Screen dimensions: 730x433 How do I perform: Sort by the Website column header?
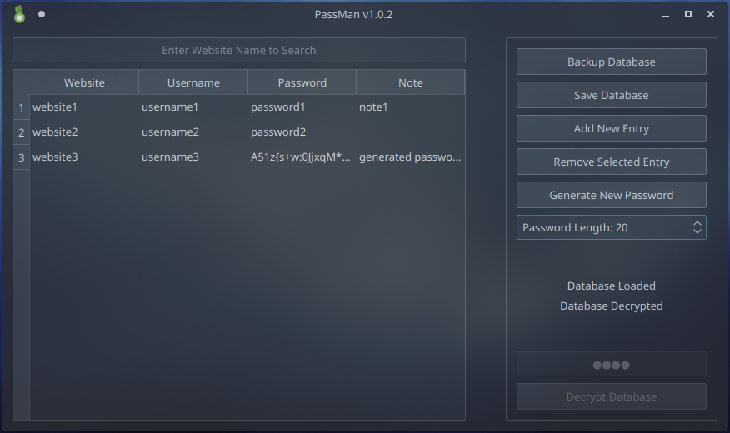pyautogui.click(x=84, y=82)
